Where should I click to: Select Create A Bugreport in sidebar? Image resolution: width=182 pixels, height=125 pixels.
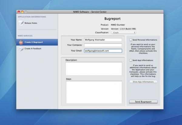coord(37,42)
